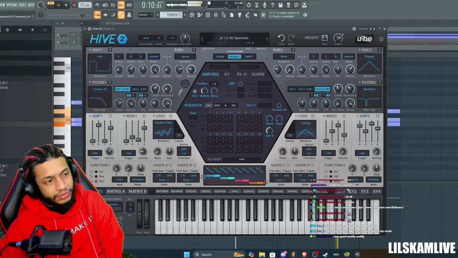This screenshot has width=458, height=258.
Task: Open Filter1 type Lowpass 24 selector
Action: coord(100,89)
